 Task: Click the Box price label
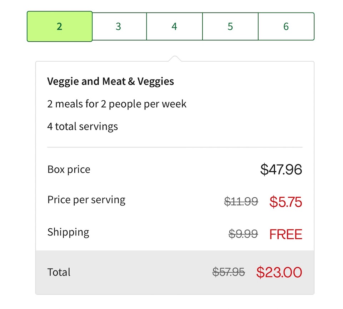[69, 169]
